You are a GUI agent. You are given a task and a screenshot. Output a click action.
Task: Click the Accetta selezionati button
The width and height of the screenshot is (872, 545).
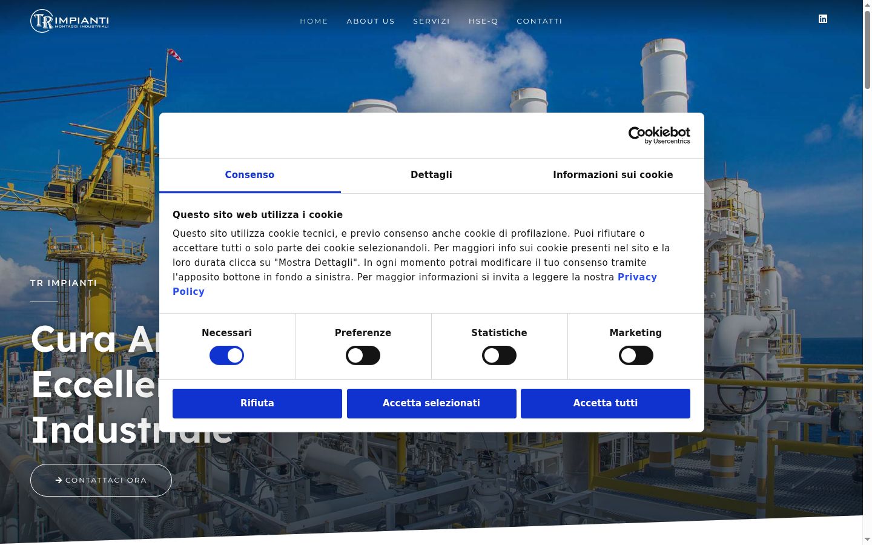point(431,403)
